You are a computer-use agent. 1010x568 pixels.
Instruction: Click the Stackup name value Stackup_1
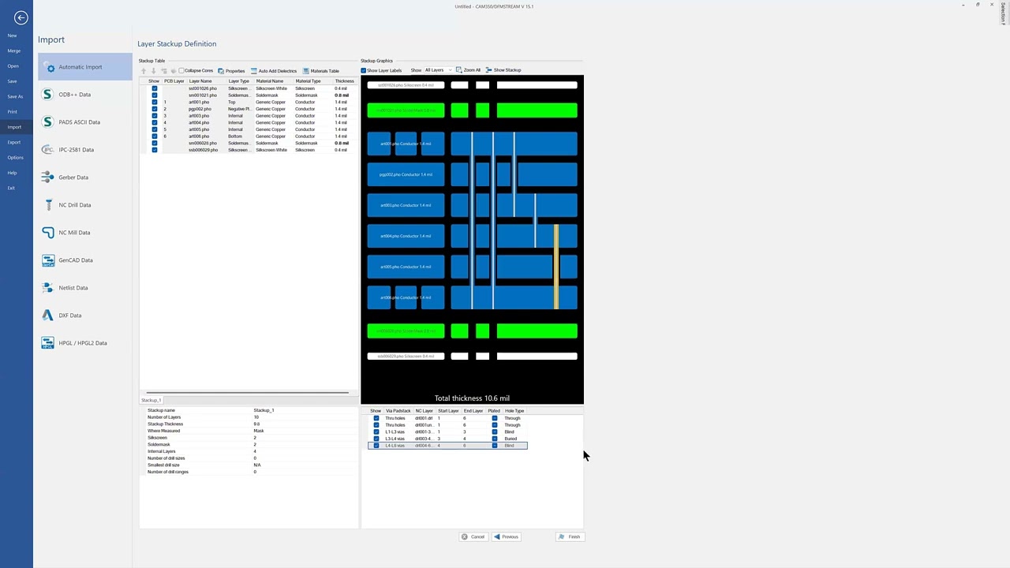[264, 410]
